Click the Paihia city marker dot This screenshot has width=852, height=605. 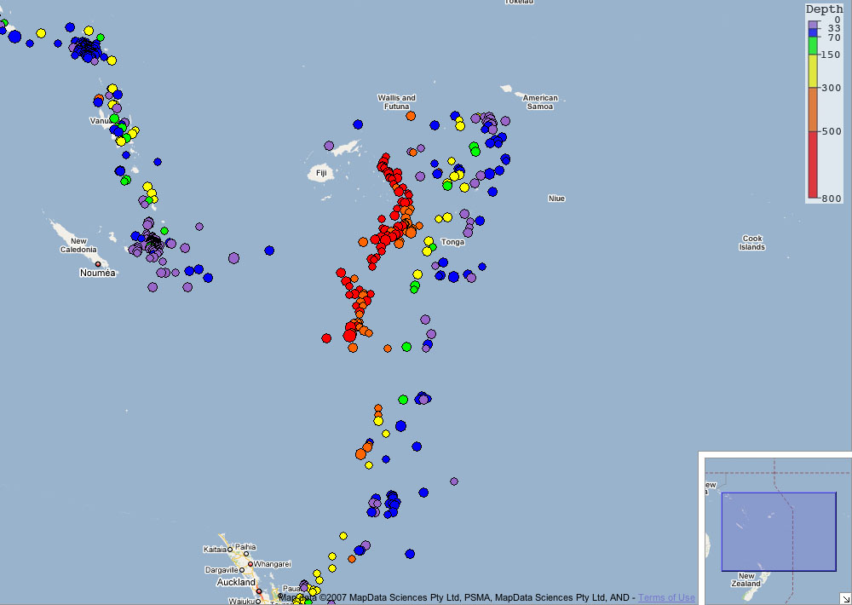(246, 555)
